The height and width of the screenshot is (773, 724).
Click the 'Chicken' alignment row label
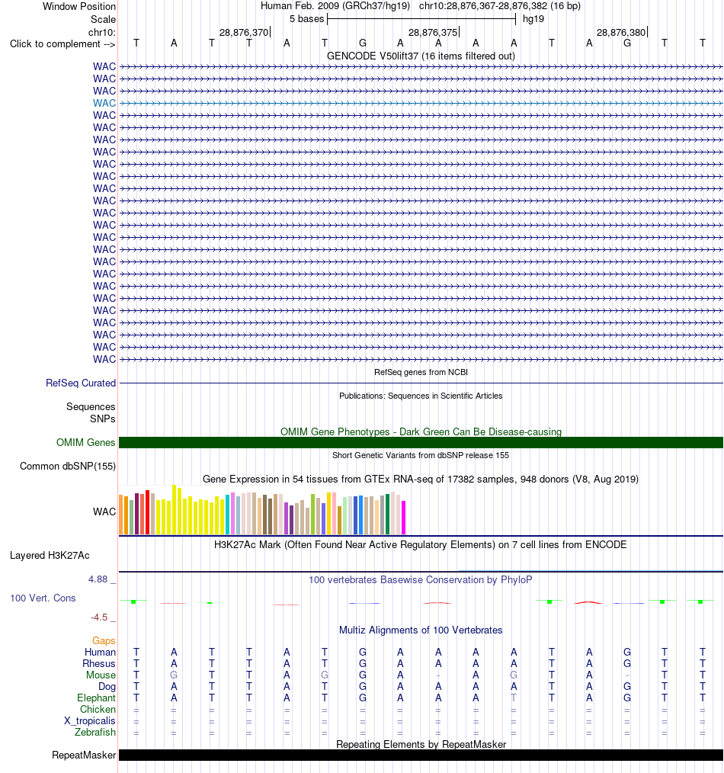click(x=98, y=710)
